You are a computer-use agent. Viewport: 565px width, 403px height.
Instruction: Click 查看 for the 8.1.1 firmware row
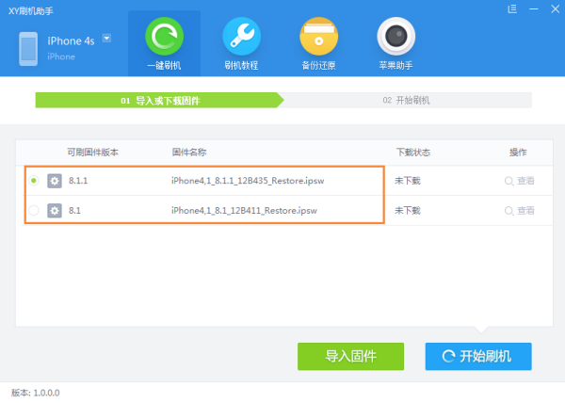pos(519,181)
